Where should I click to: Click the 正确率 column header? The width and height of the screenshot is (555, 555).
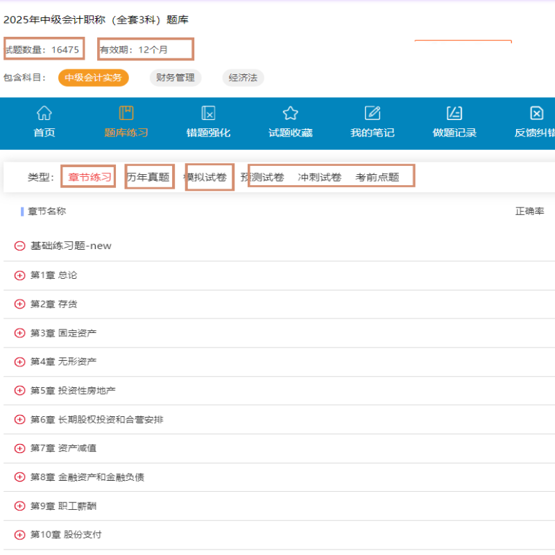pyautogui.click(x=529, y=212)
